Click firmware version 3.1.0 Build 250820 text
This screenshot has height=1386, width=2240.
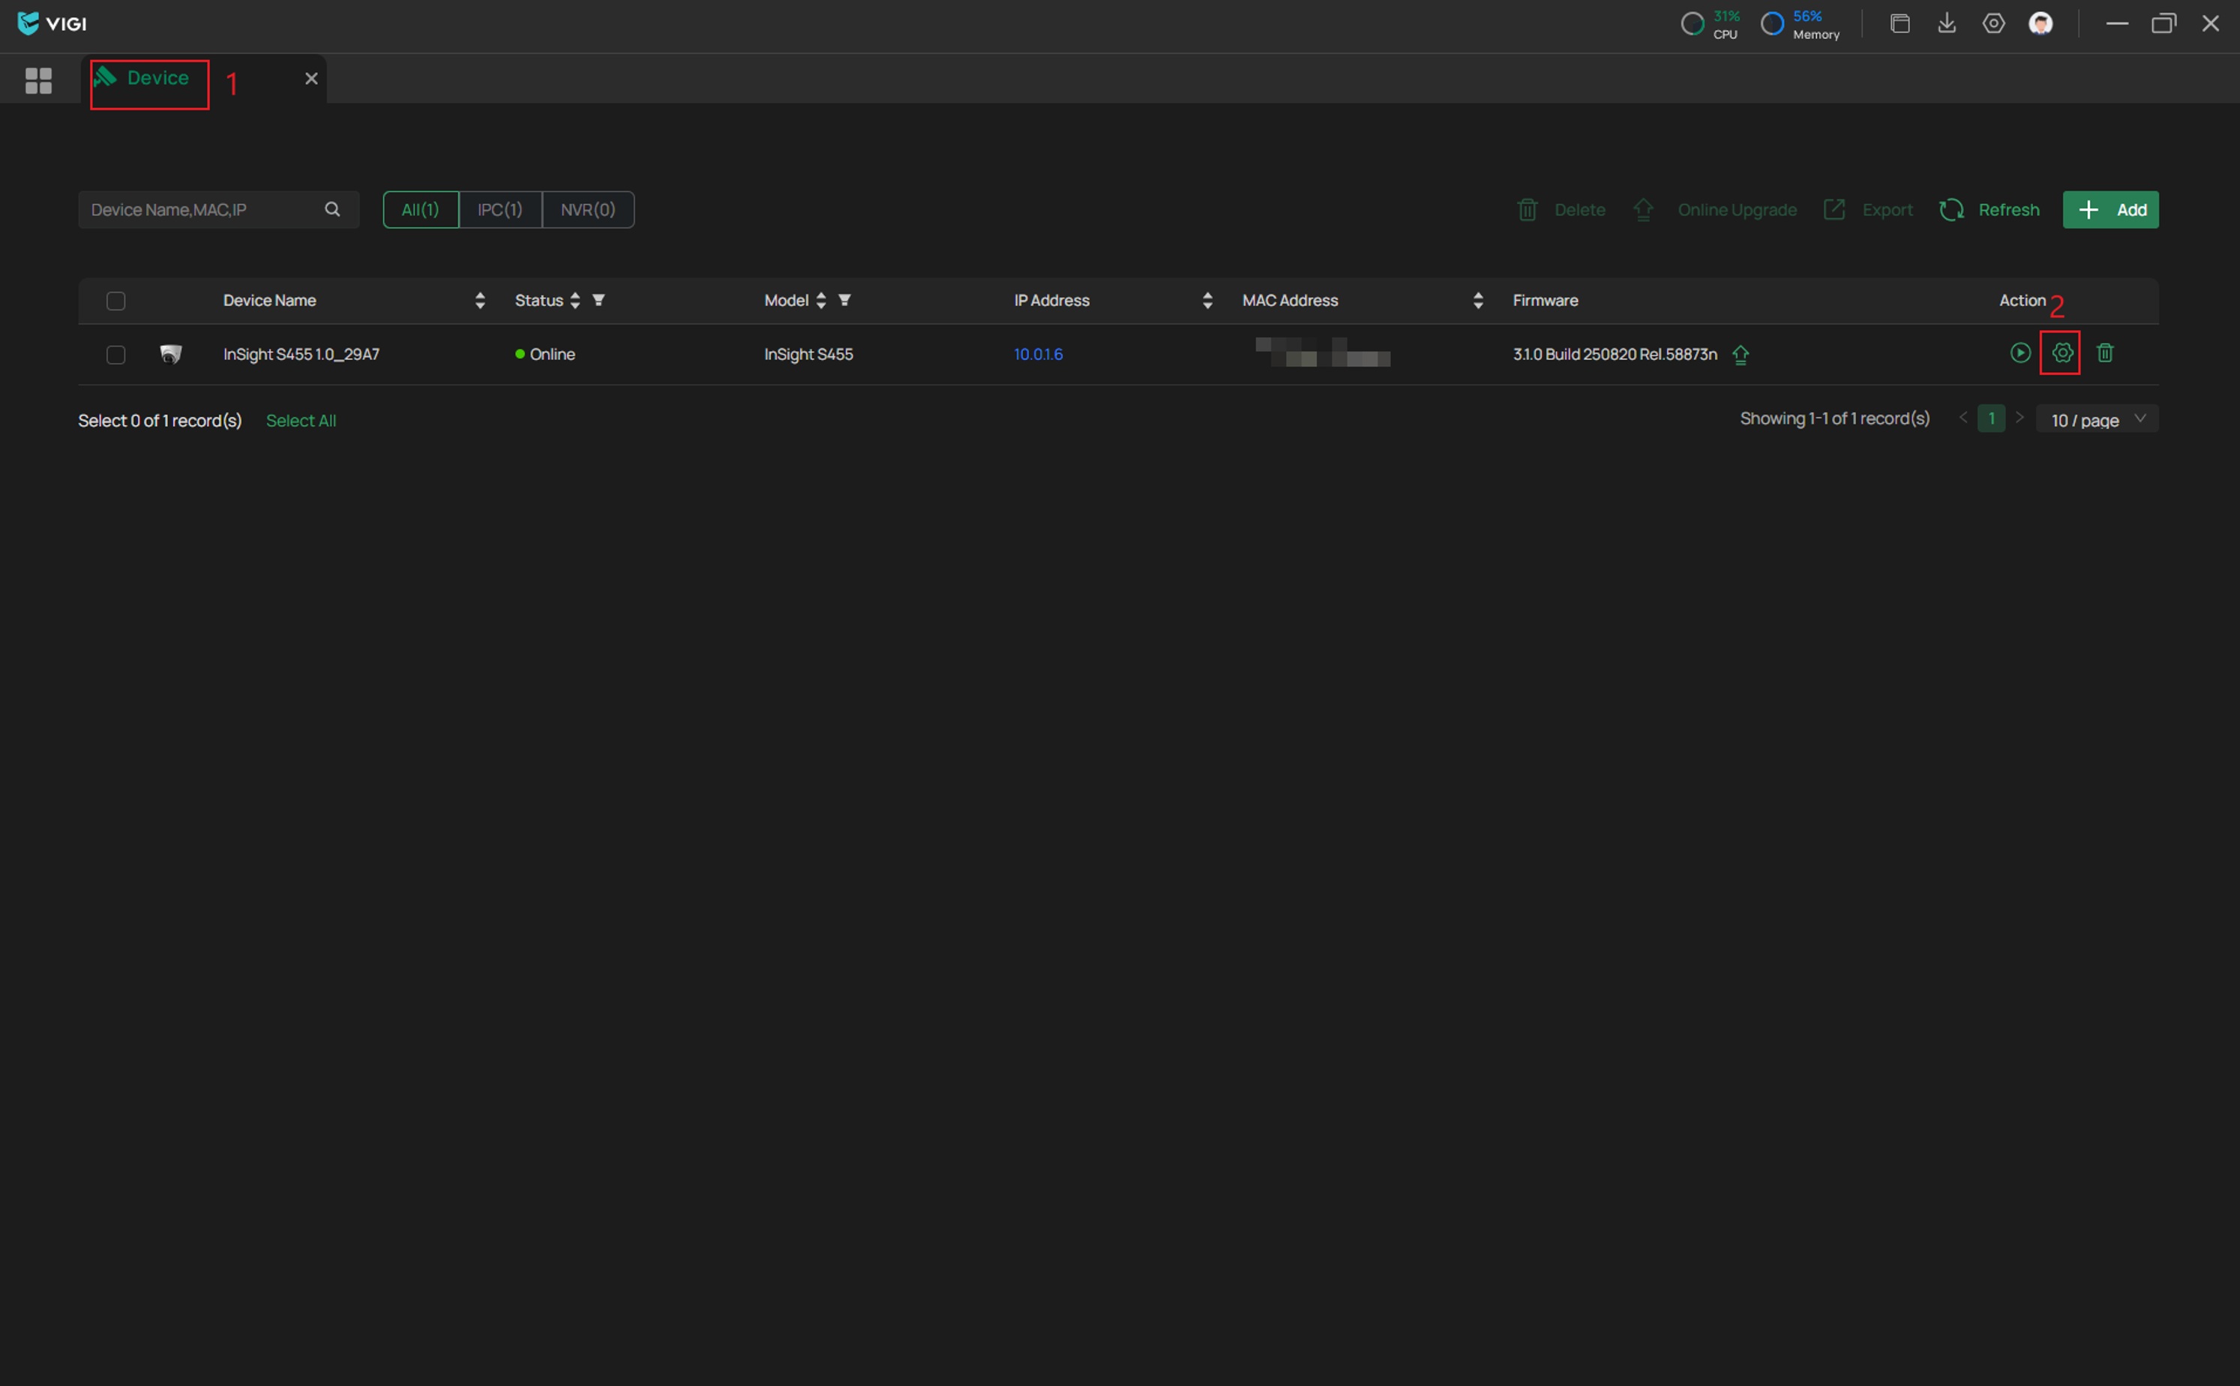[1615, 355]
